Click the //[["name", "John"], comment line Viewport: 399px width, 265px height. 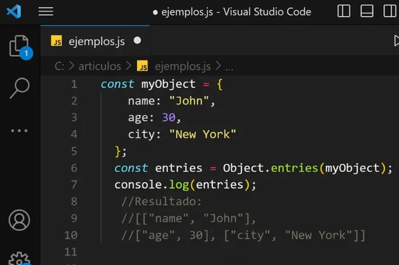coord(188,219)
